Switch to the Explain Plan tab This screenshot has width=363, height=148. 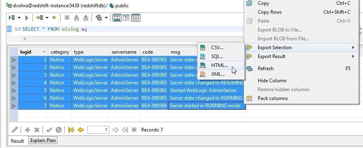(x=43, y=140)
